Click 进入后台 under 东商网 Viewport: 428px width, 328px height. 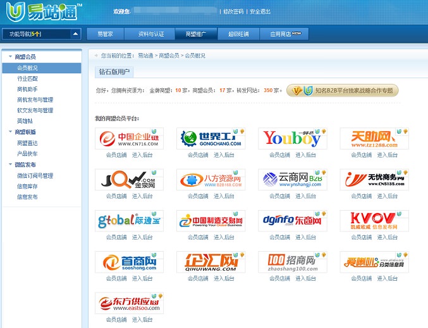(305, 237)
